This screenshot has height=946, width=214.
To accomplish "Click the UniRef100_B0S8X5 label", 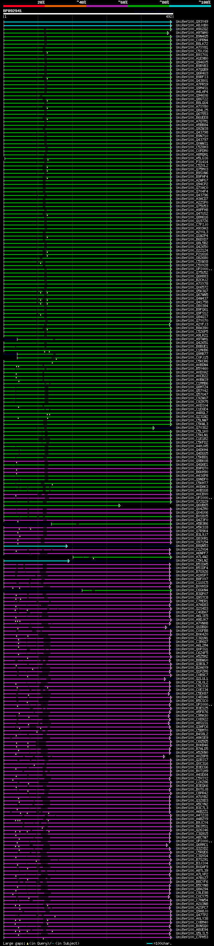I will click(x=192, y=516).
